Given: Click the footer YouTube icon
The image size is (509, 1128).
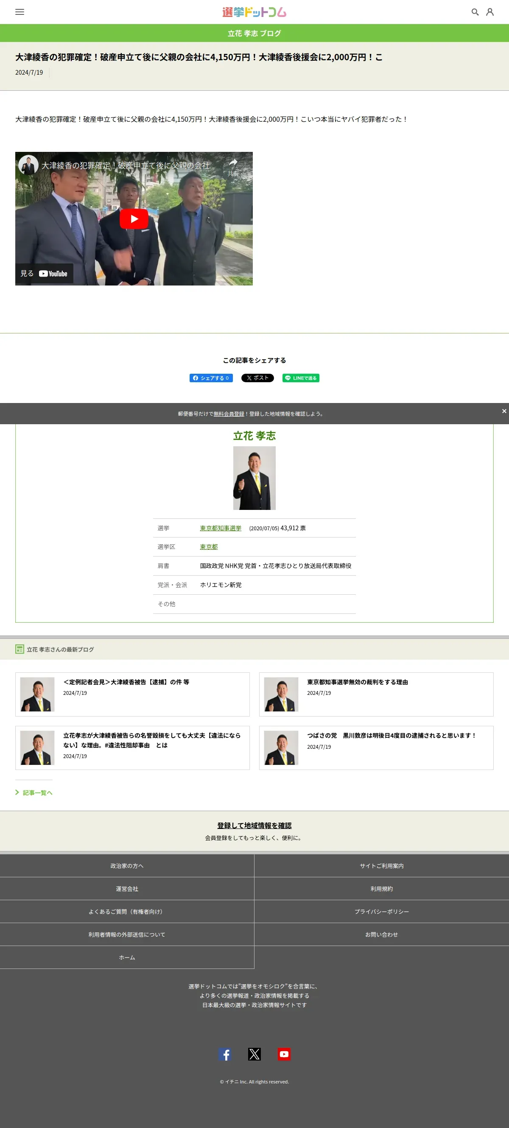Looking at the screenshot, I should click(284, 1054).
